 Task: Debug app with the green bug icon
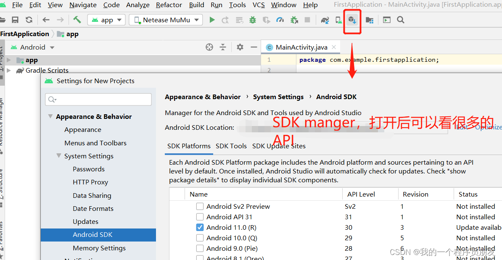tap(253, 20)
